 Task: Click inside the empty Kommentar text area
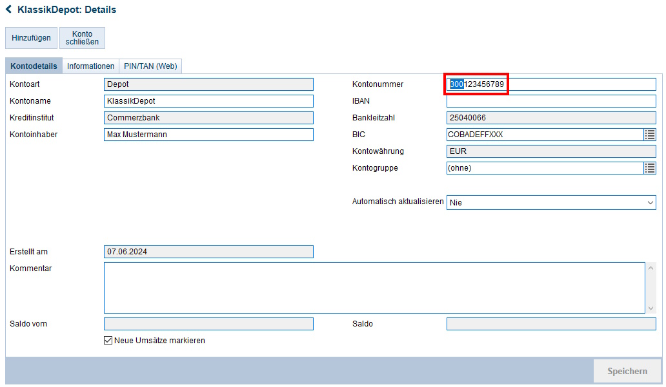tap(371, 288)
